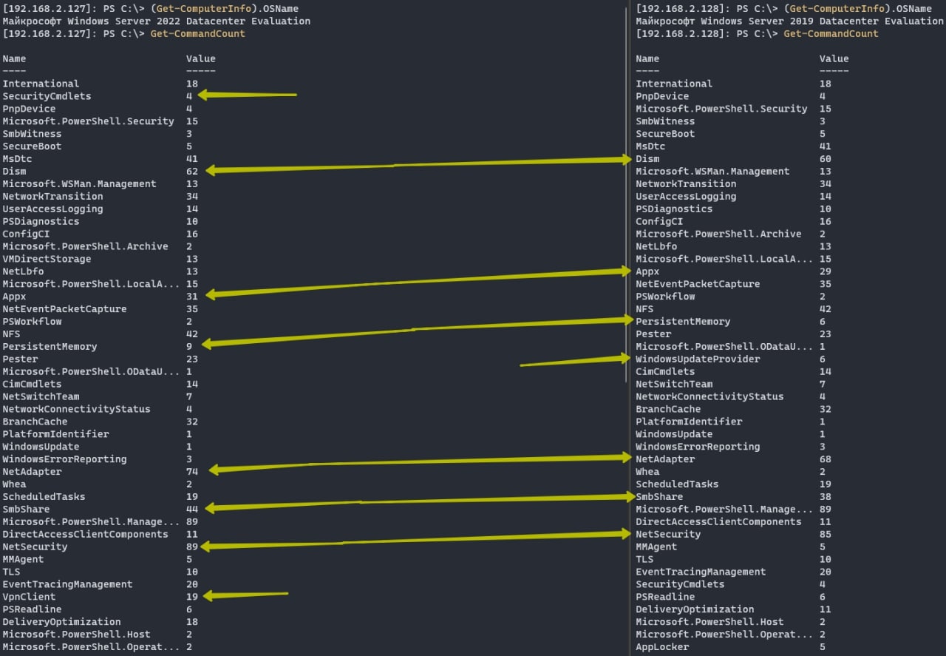Select Whea name in the Server 2022 pane
This screenshot has height=656, width=946.
pyautogui.click(x=15, y=484)
